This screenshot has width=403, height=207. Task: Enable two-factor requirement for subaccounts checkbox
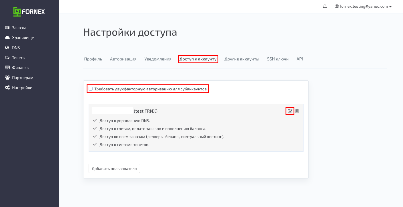click(x=91, y=89)
